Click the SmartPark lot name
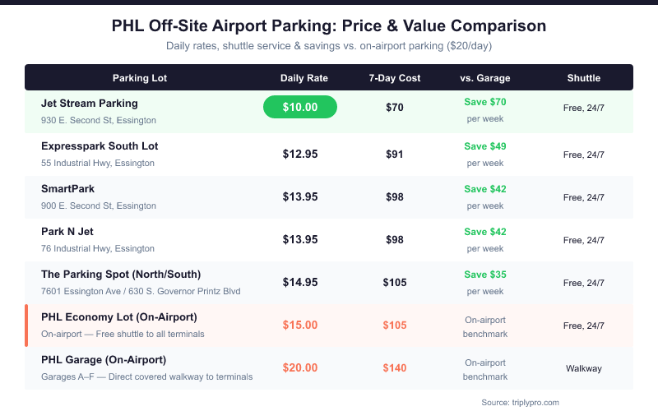658x411 pixels. [67, 189]
